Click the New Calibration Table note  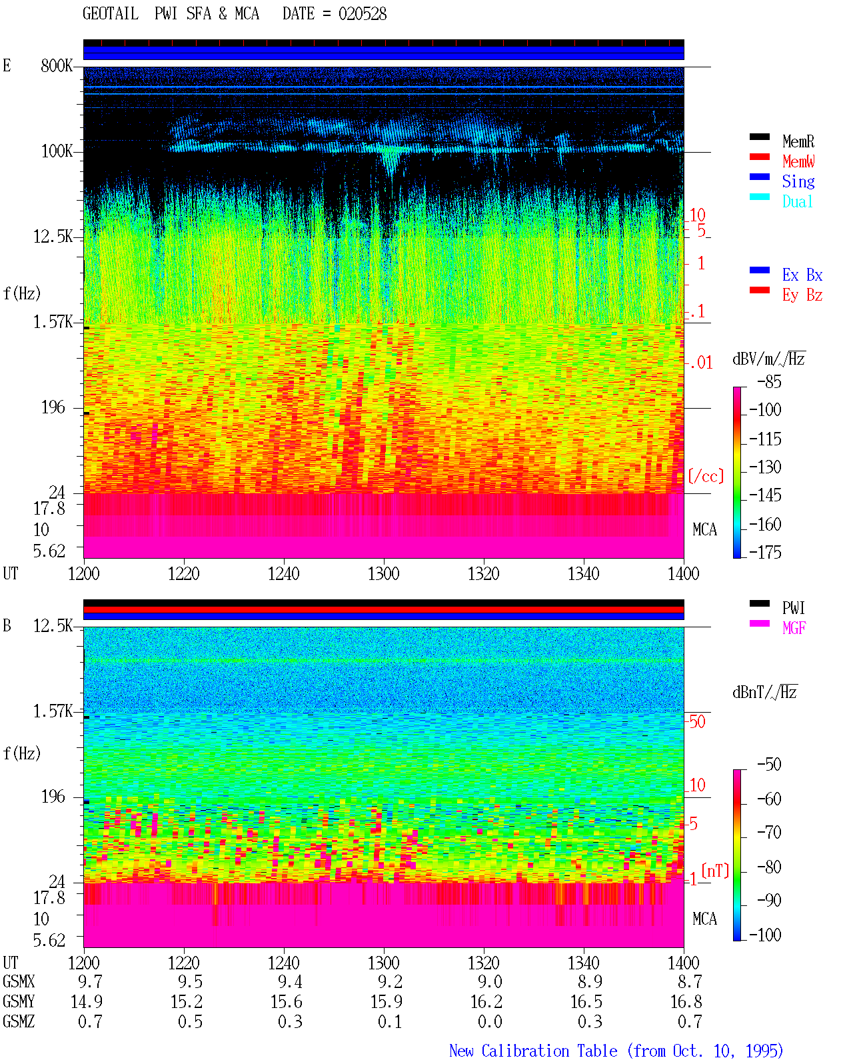coord(616,1051)
